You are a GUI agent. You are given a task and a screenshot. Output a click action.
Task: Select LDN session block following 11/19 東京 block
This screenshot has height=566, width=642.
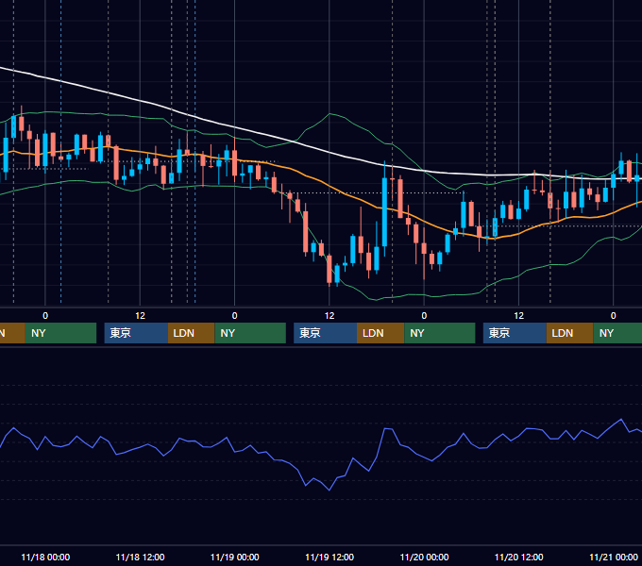tap(380, 333)
